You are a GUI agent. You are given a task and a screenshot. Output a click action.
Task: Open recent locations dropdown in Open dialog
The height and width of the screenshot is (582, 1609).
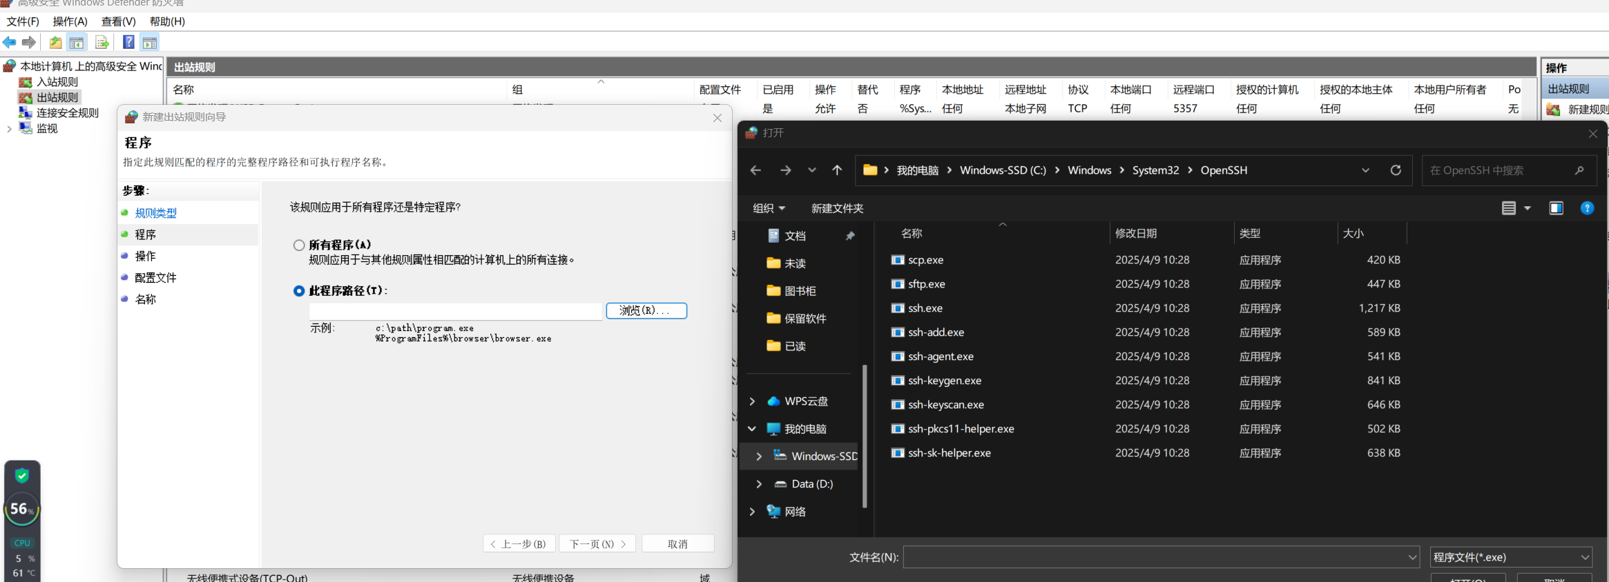812,170
